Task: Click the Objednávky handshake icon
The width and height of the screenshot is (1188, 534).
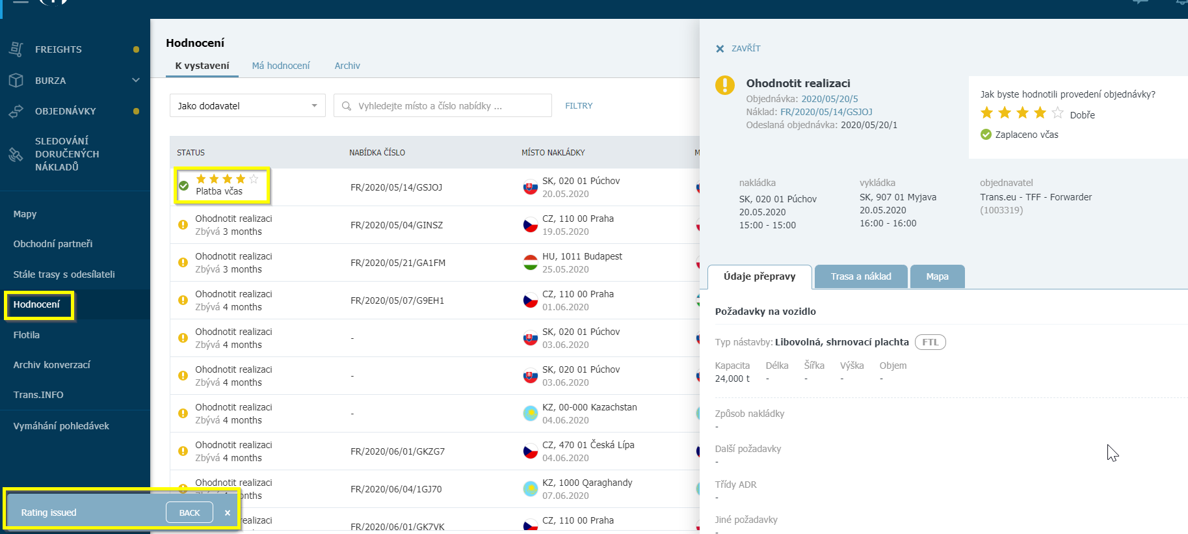Action: click(16, 111)
